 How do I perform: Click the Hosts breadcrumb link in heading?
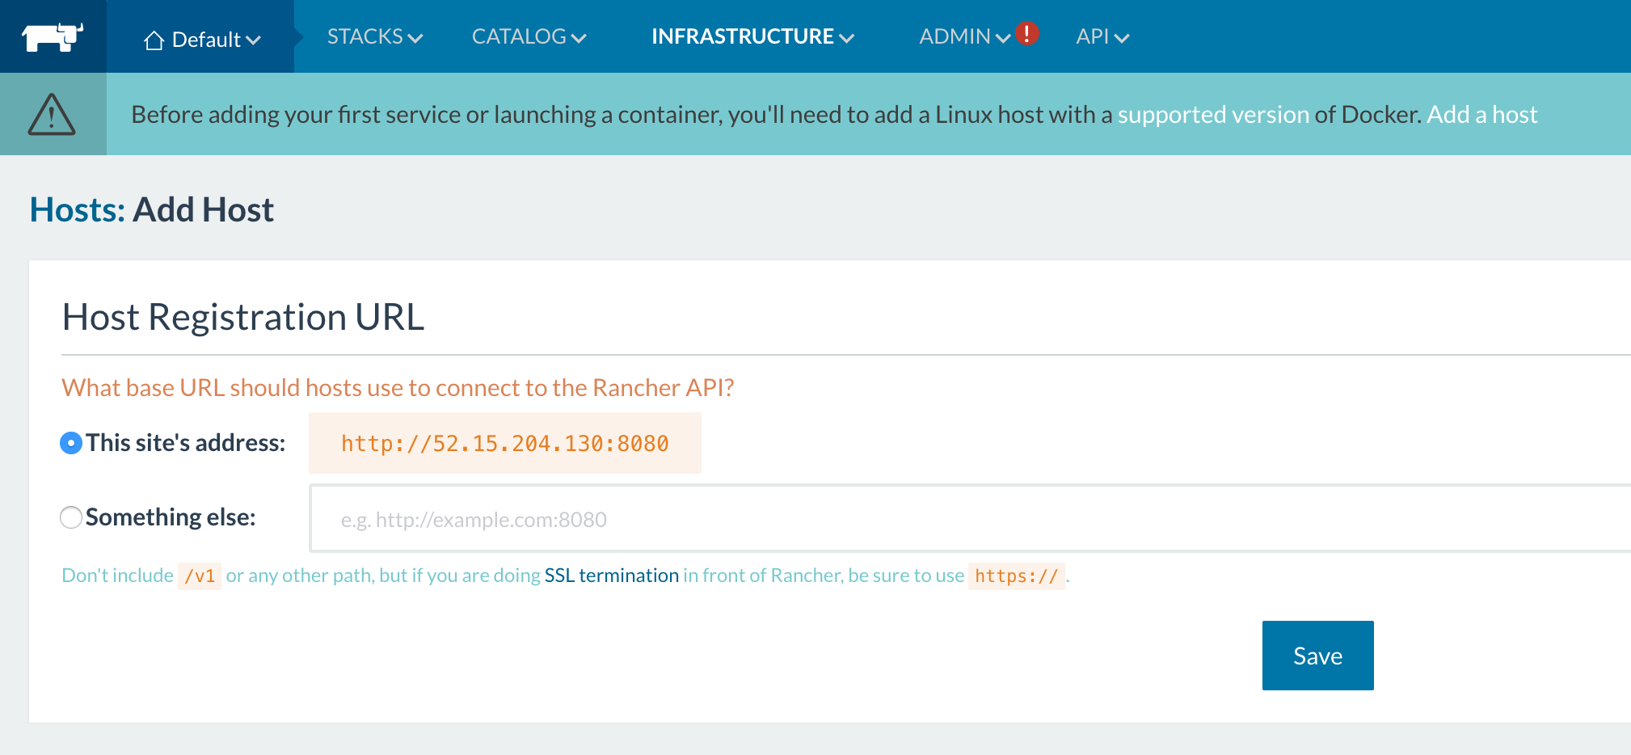(77, 210)
